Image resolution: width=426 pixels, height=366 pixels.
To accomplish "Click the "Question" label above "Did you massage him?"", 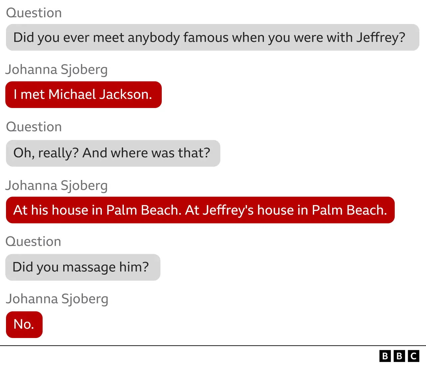I will (x=33, y=242).
